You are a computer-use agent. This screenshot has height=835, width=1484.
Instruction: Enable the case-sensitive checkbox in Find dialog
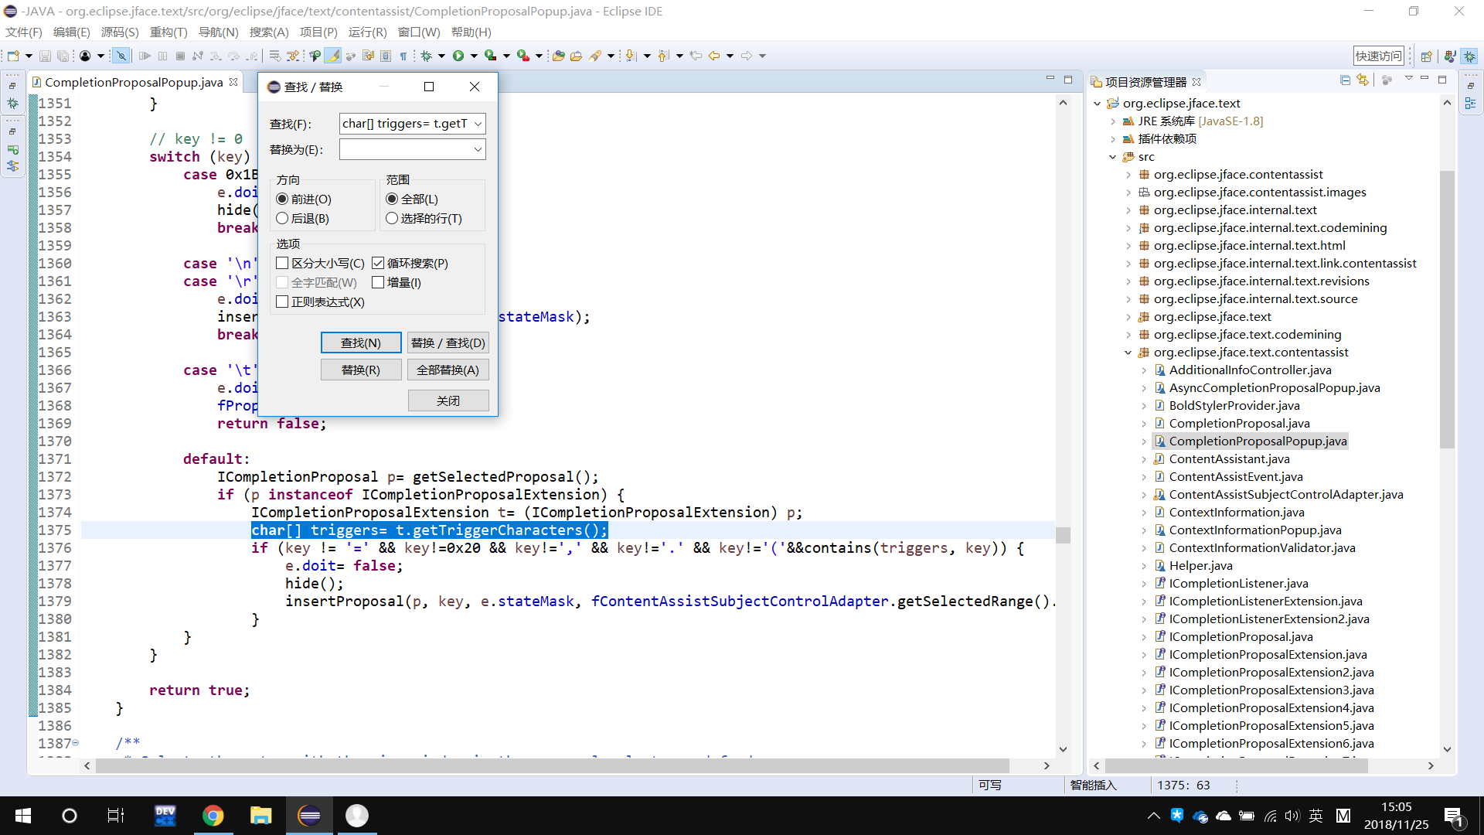[x=282, y=264]
